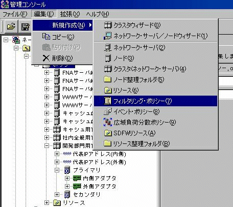233x207 pixels.
Task: Click the cluster icon beside クラスタ(ネットワーク・サーバ)(4)
Action: pyautogui.click(x=108, y=69)
